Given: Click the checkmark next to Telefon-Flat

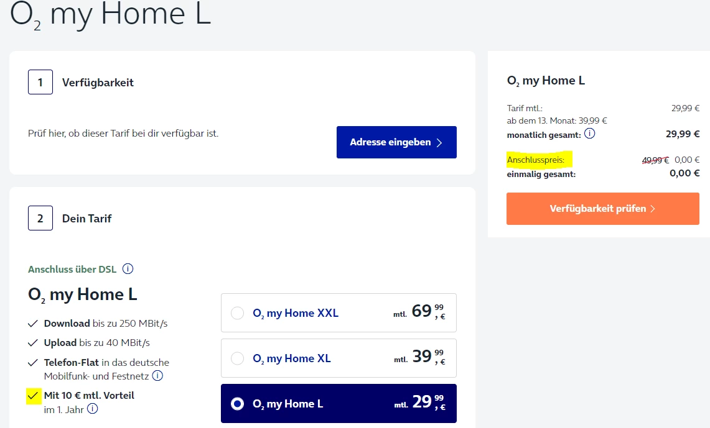Looking at the screenshot, I should point(34,362).
